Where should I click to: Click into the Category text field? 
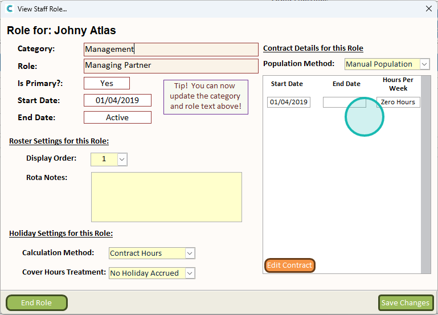(170, 50)
